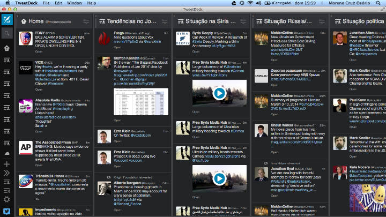Jump to Home column via sidebar house icon
This screenshot has width=386, height=217.
point(7,48)
